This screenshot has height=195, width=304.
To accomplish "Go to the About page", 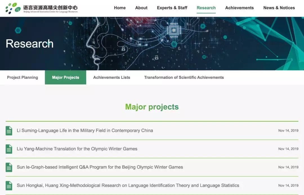I will 141,8.
